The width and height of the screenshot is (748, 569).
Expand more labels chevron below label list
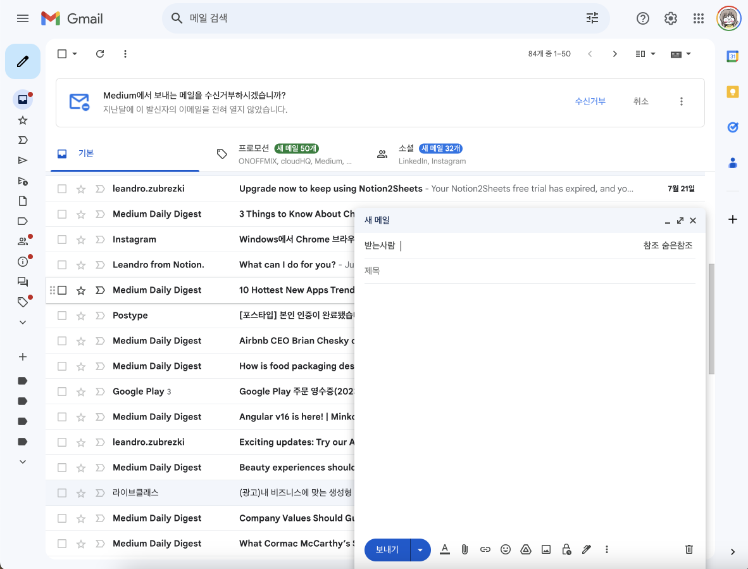tap(22, 462)
